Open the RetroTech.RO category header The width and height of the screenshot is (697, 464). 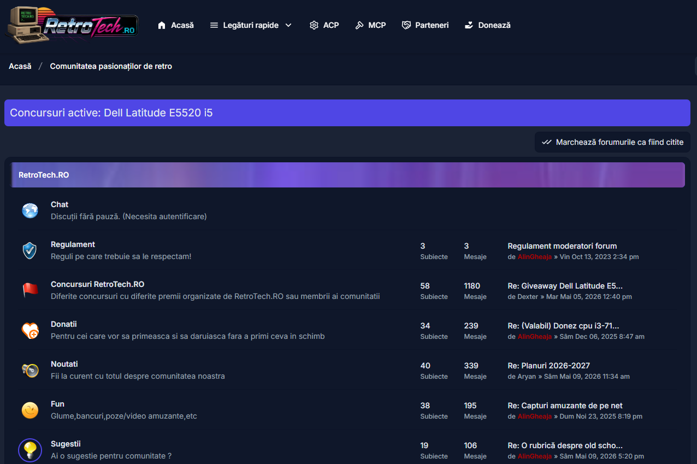(44, 175)
